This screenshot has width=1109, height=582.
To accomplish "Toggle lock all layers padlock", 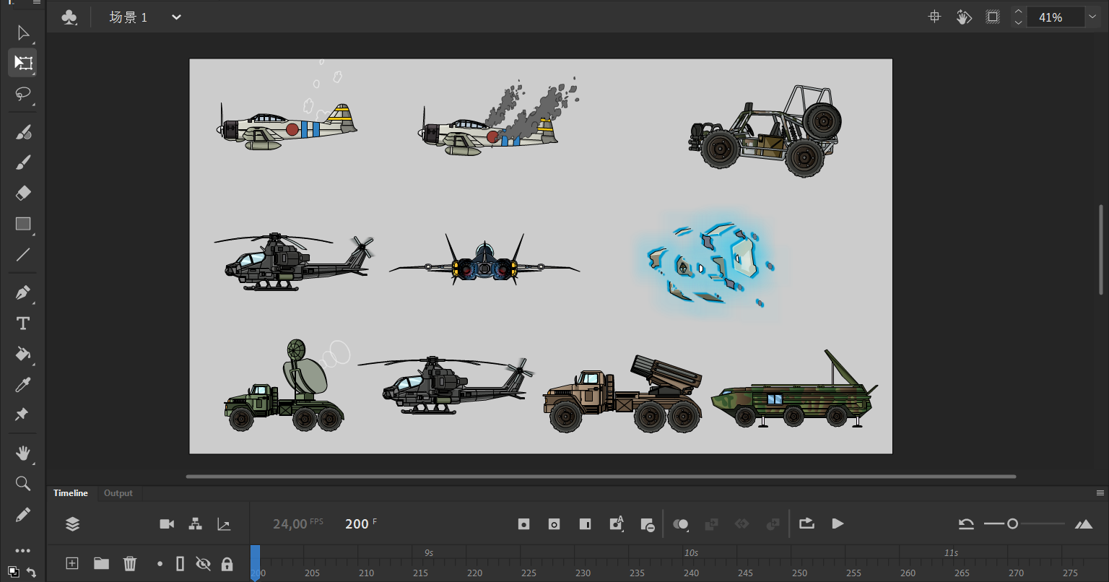I will pyautogui.click(x=227, y=564).
